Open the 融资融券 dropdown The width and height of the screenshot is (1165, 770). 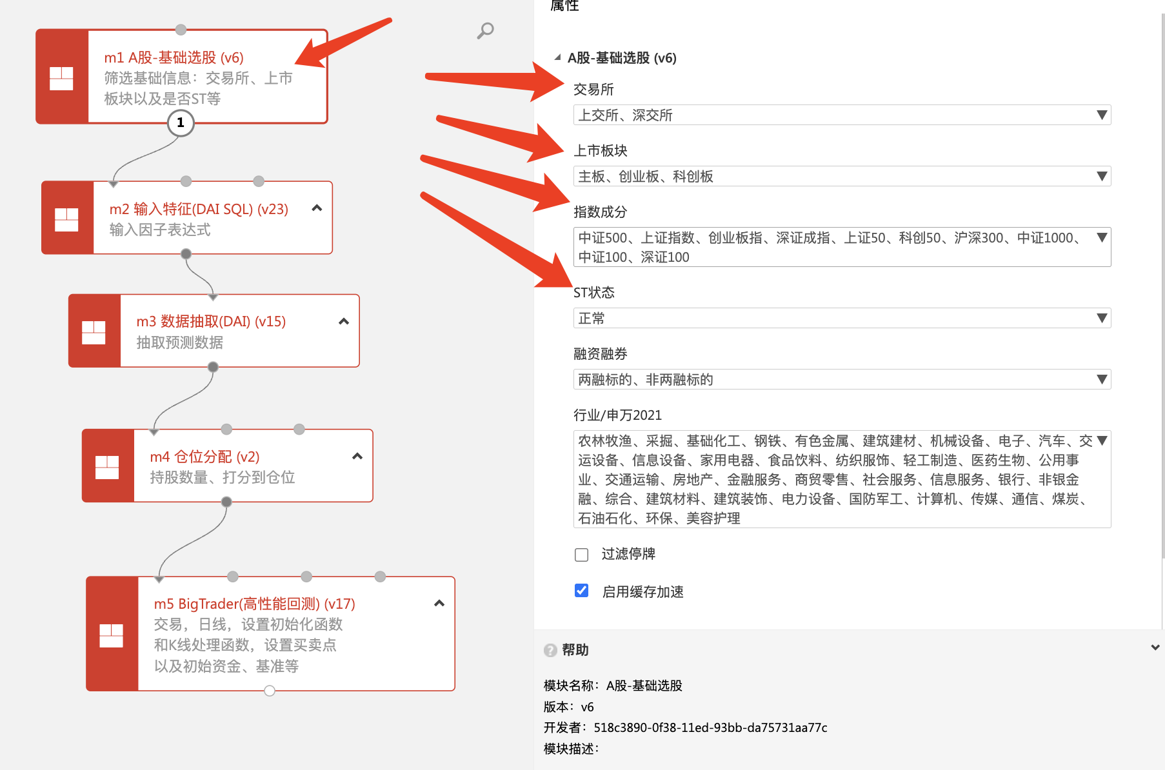[841, 380]
